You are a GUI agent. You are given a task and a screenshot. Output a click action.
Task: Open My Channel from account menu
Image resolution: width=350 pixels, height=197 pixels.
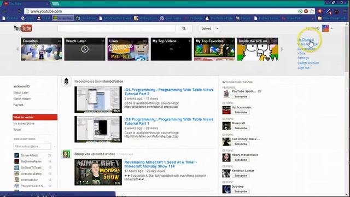tap(306, 40)
